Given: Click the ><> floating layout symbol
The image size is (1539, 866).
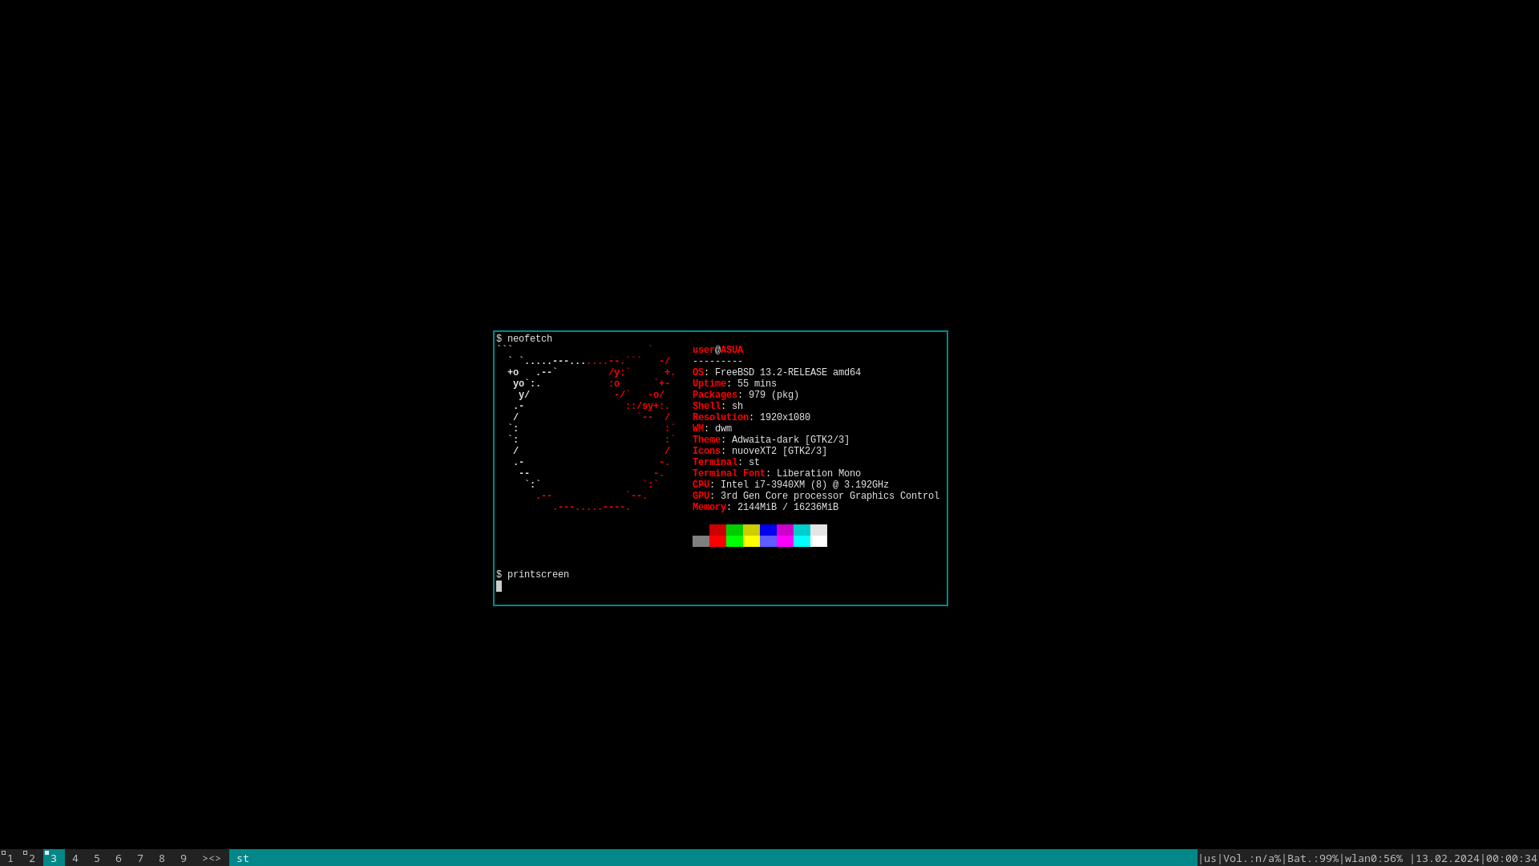Looking at the screenshot, I should [x=212, y=858].
